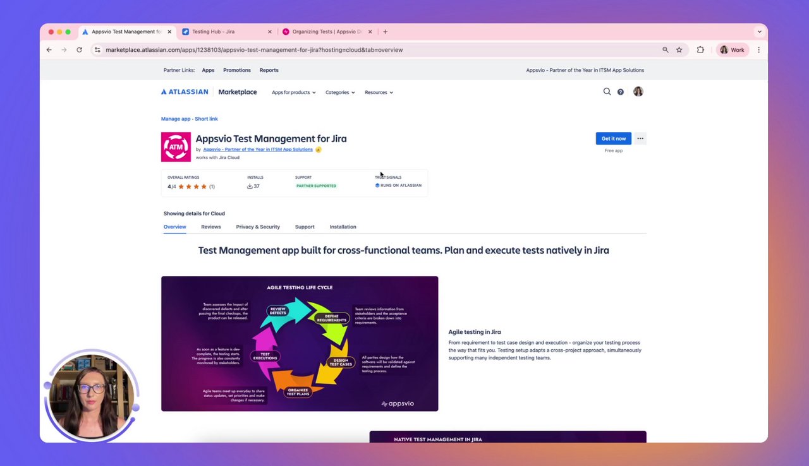Click the browser back arrow
The width and height of the screenshot is (809, 466).
49,50
